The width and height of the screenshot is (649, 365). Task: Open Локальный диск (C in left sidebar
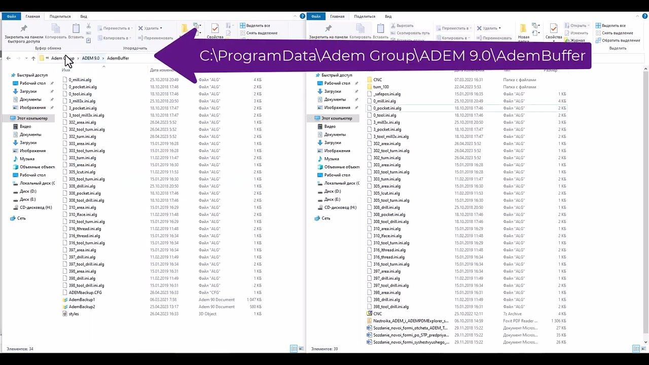pyautogui.click(x=37, y=183)
